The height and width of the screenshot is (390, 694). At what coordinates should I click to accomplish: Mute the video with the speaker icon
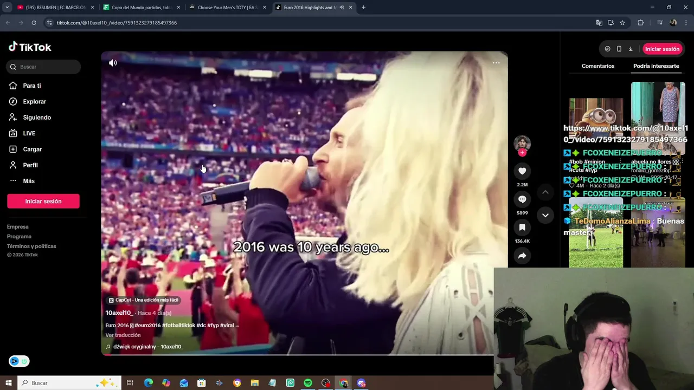coord(113,63)
